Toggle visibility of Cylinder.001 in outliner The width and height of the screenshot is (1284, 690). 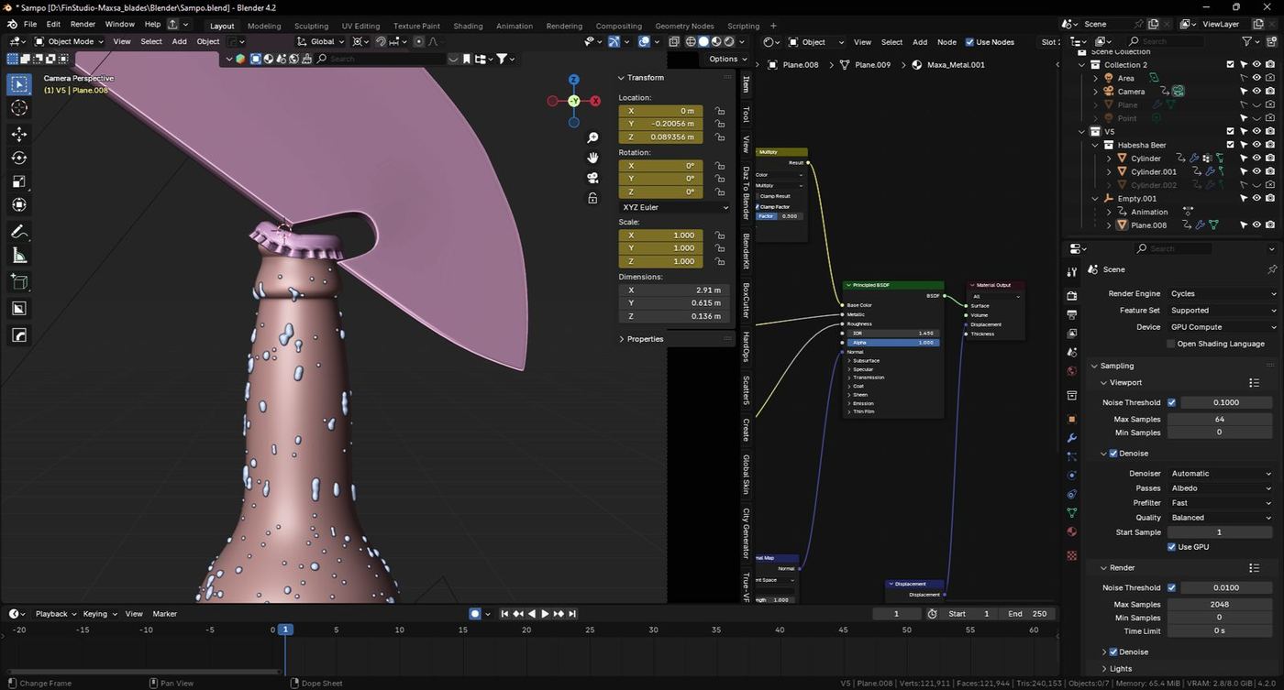[x=1256, y=171]
